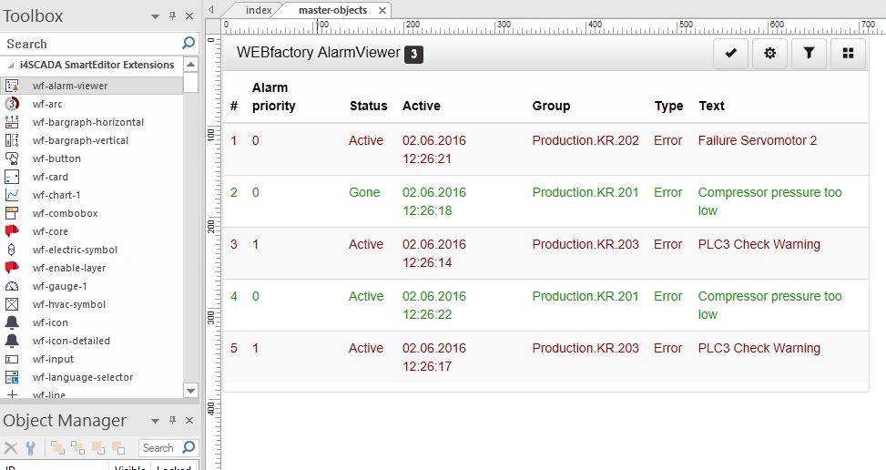
Task: Click the wrench properties icon in Object Manager
Action: [x=30, y=447]
